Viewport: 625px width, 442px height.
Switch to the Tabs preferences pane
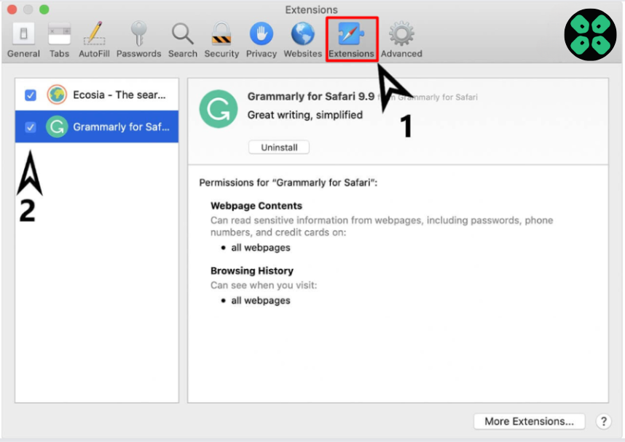[59, 39]
